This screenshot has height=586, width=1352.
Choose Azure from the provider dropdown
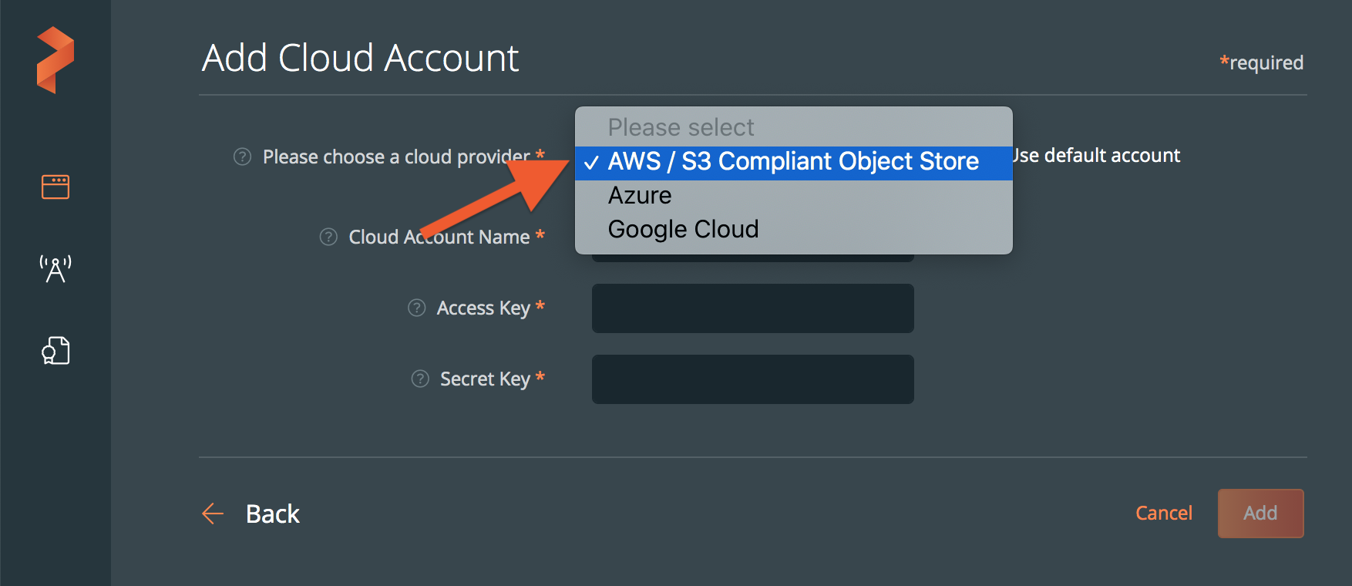pos(640,196)
